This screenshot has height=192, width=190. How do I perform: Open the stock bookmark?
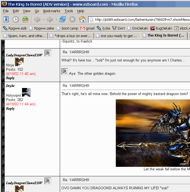[182, 28]
